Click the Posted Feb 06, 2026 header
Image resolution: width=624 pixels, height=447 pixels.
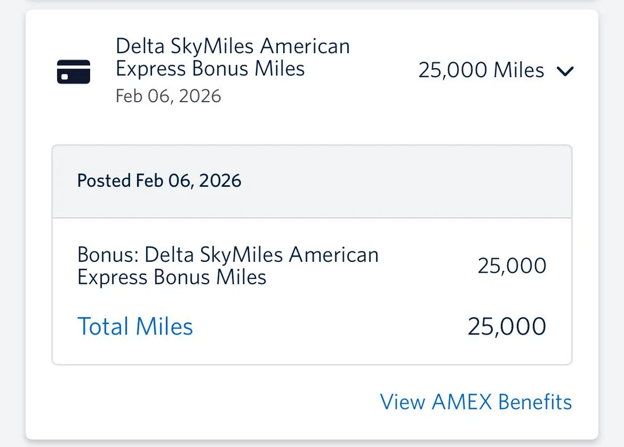[x=159, y=181]
